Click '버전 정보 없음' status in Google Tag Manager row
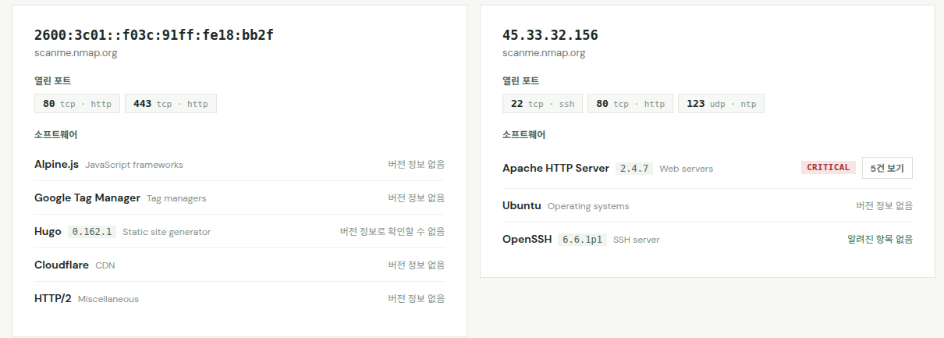The height and width of the screenshot is (338, 944). click(417, 198)
